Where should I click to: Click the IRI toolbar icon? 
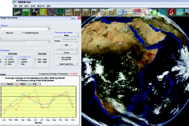click(x=120, y=11)
